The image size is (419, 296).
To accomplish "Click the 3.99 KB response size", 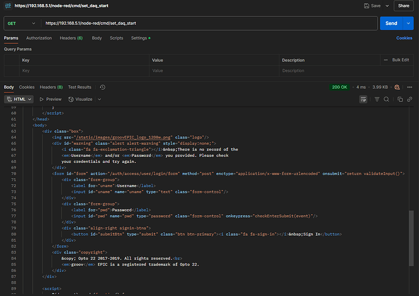I will 380,87.
